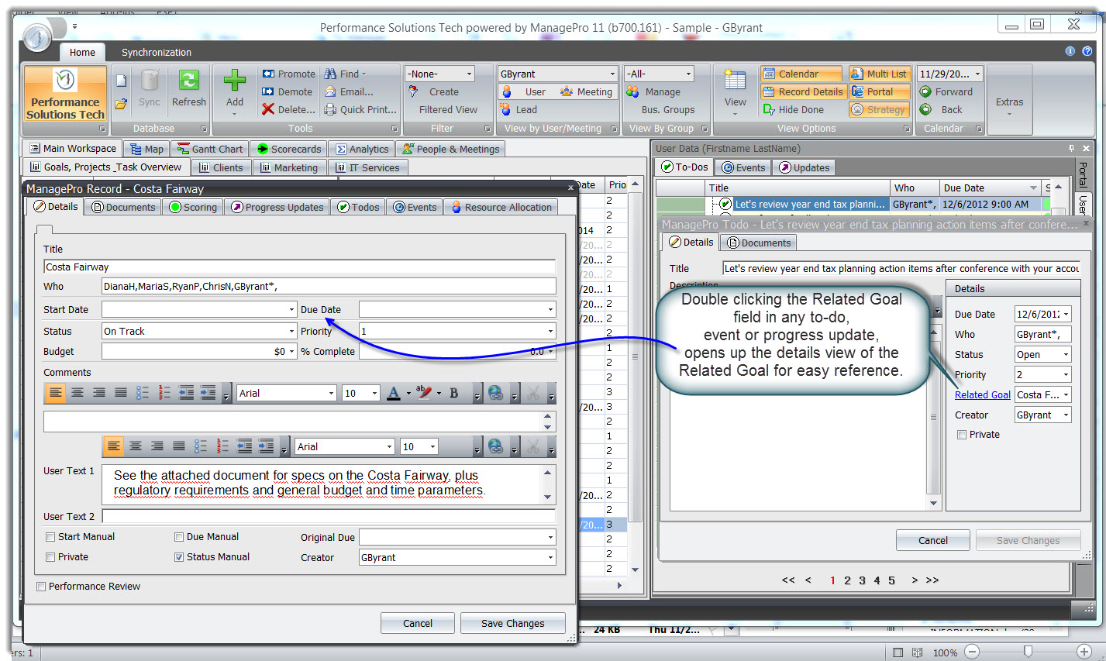Click the zoom slider in status bar
Image resolution: width=1106 pixels, height=661 pixels.
pyautogui.click(x=1028, y=652)
